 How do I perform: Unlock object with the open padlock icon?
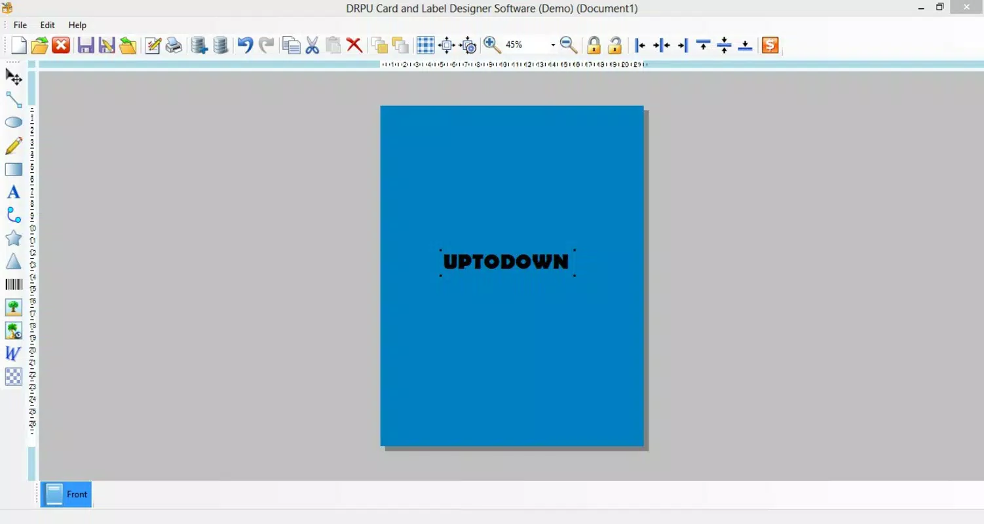click(615, 45)
